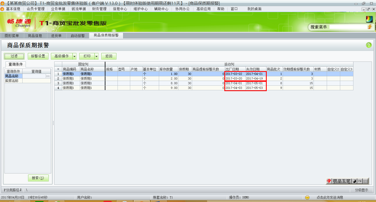The width and height of the screenshot is (376, 202).
Task: Switch to the 图形菜单 tab
Action: 12,36
